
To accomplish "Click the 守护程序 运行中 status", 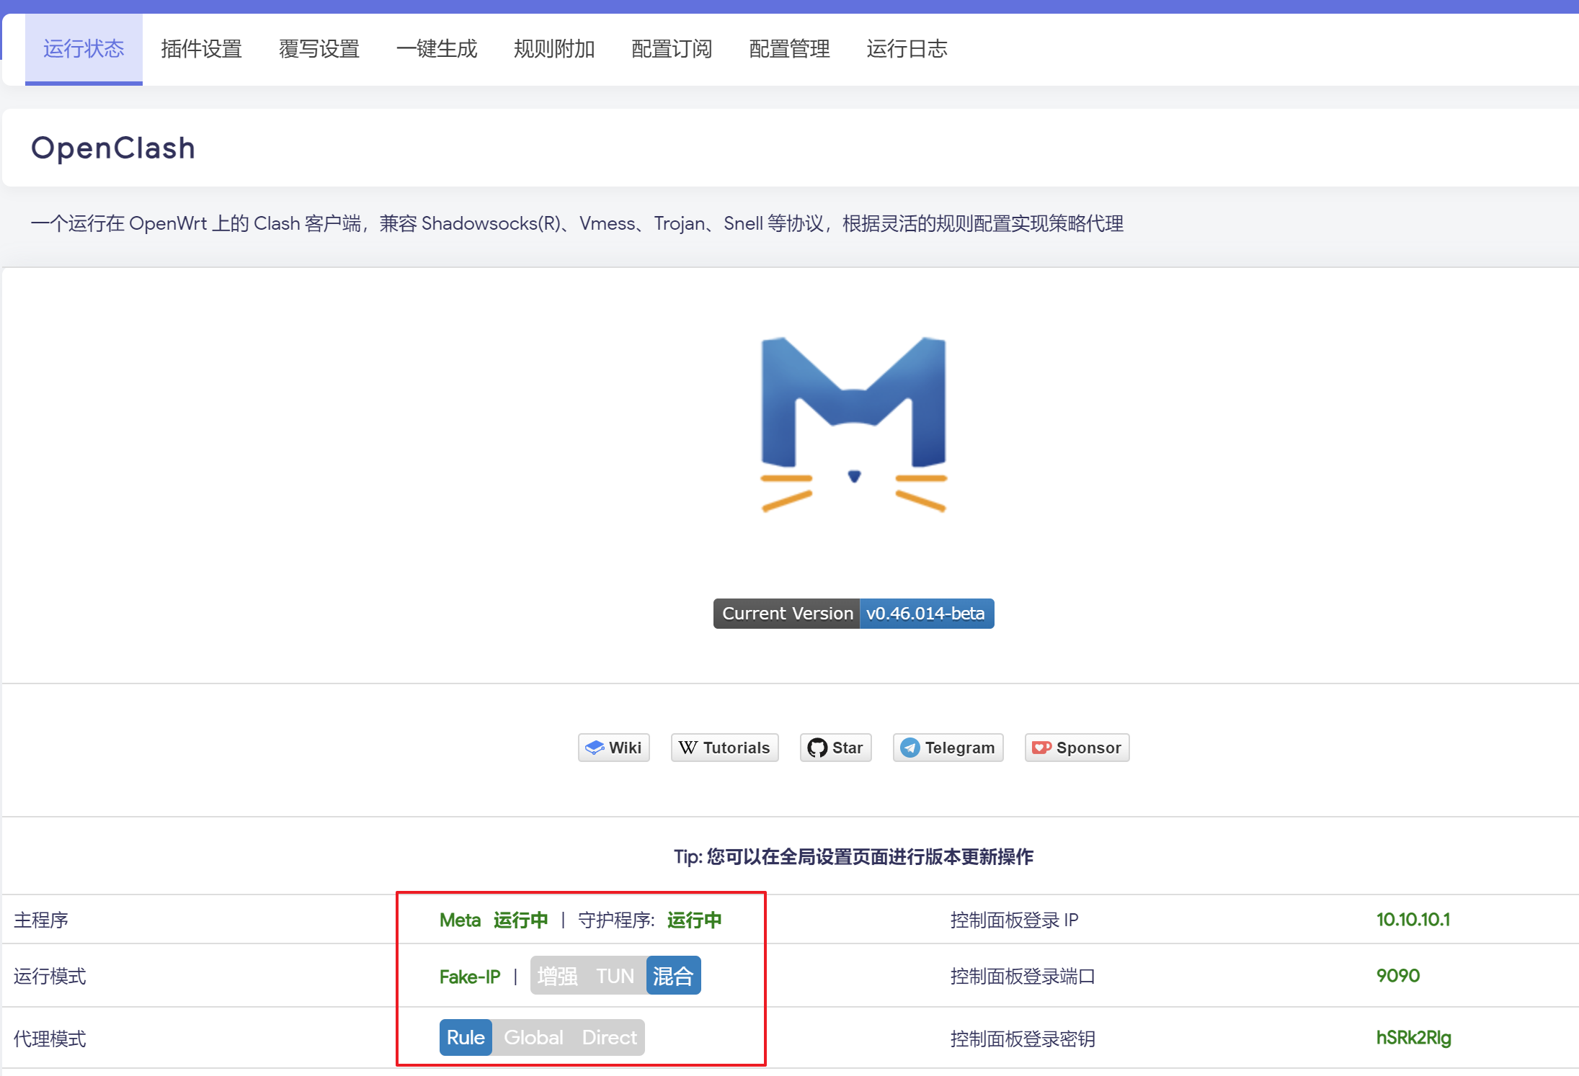I will (650, 920).
